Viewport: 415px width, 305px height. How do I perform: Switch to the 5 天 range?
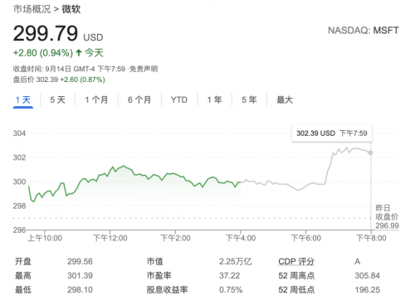click(57, 99)
